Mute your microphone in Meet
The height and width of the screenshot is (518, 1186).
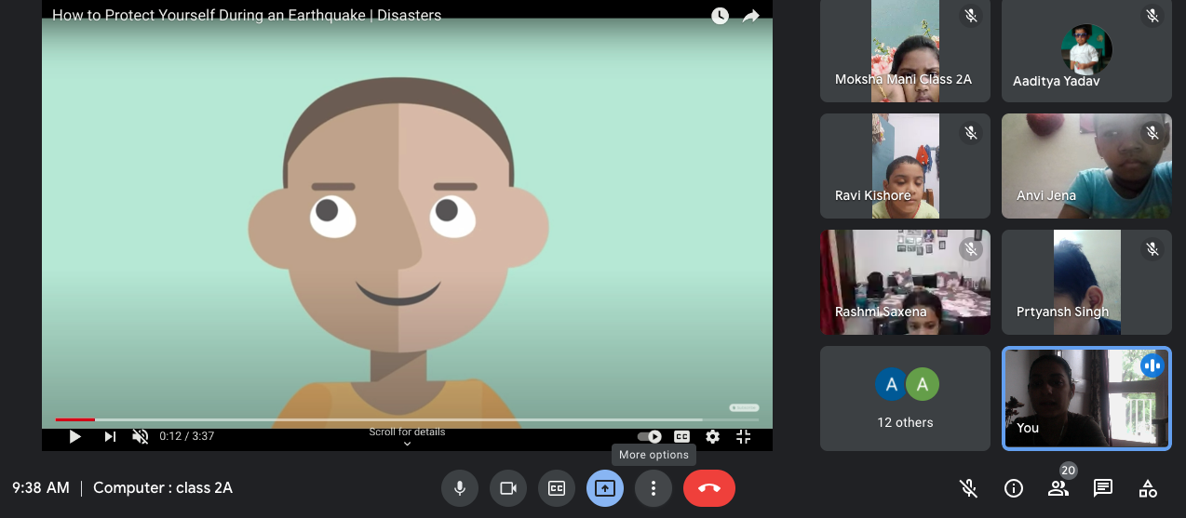460,488
